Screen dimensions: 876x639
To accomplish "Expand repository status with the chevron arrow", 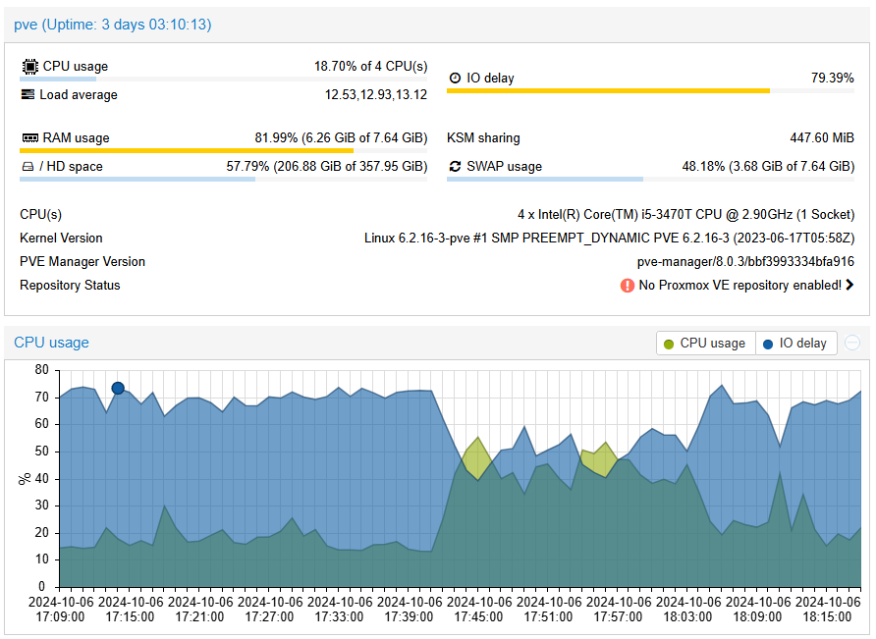I will pyautogui.click(x=849, y=286).
